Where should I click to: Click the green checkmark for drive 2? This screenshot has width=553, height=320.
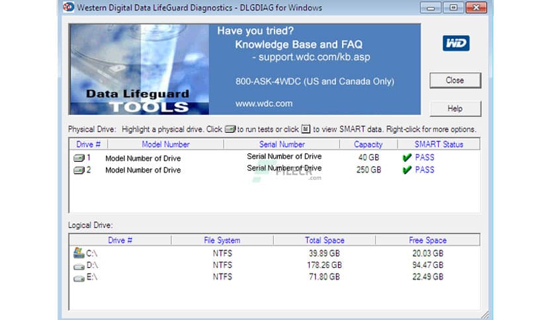click(x=407, y=170)
